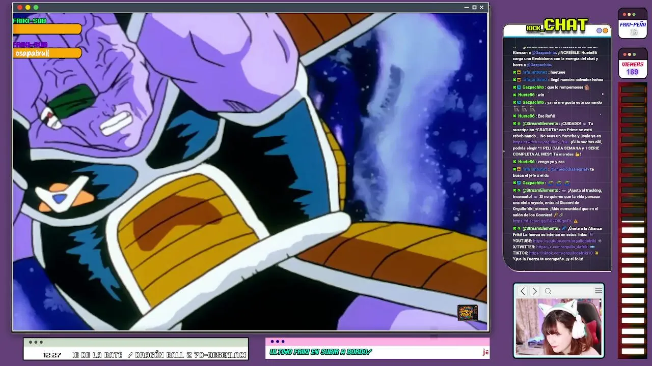Click the back arrow above the webcam
Screen dimensions: 652x366
tap(523, 291)
